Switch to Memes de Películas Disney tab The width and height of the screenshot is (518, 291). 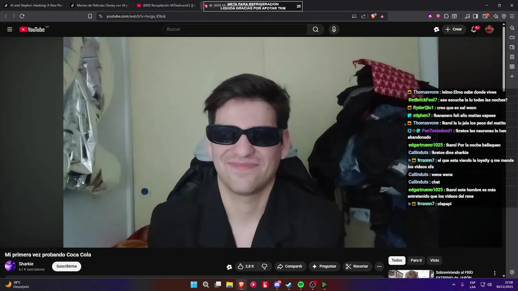coord(100,5)
